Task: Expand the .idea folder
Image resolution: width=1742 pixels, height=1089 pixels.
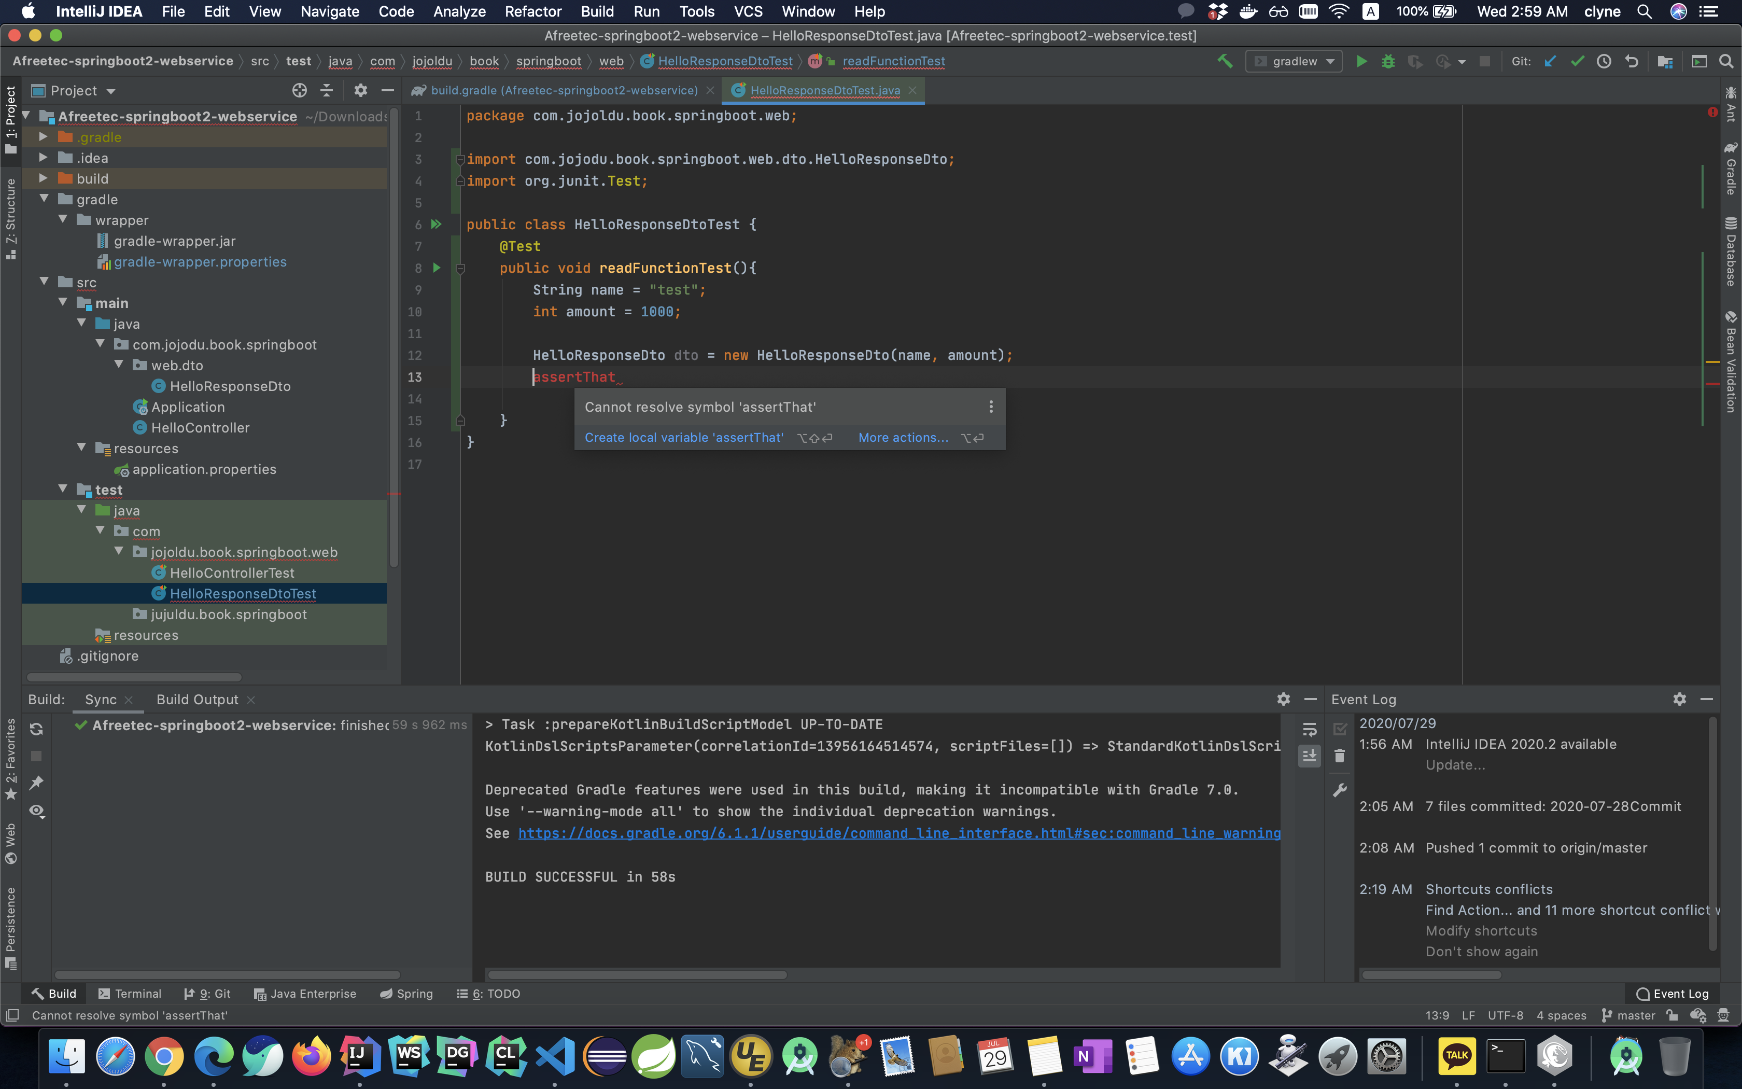Action: (43, 157)
